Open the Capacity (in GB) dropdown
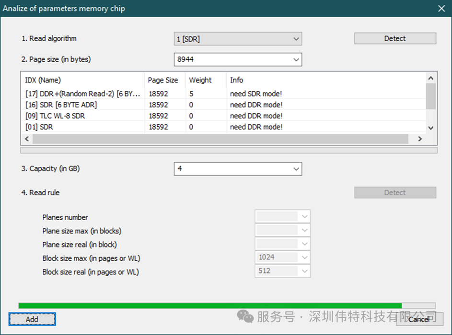 238,168
